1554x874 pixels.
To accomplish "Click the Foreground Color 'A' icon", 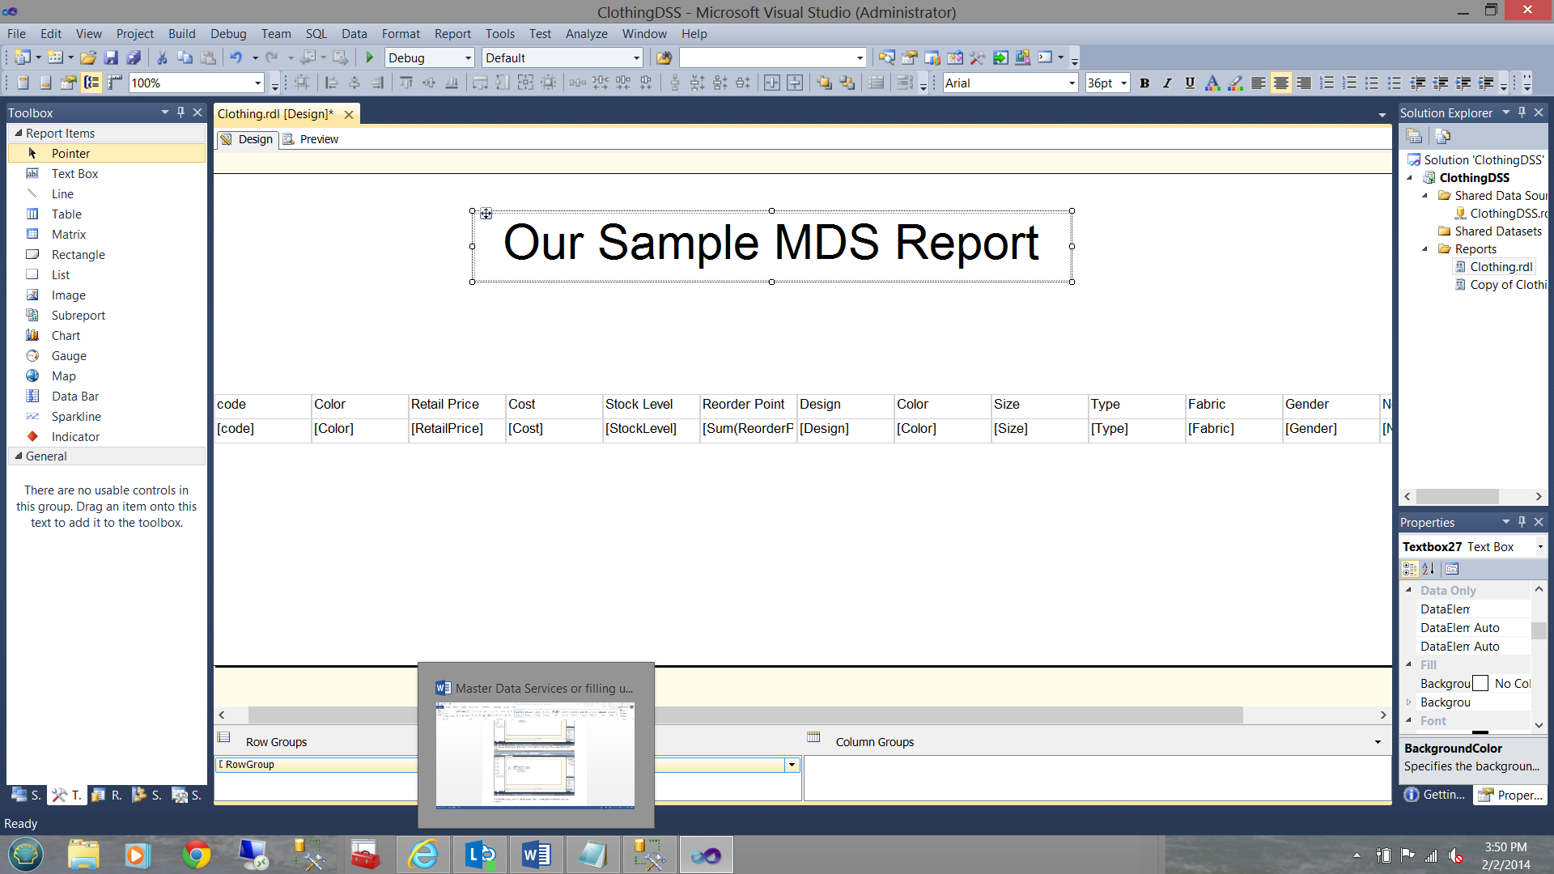I will (1212, 83).
